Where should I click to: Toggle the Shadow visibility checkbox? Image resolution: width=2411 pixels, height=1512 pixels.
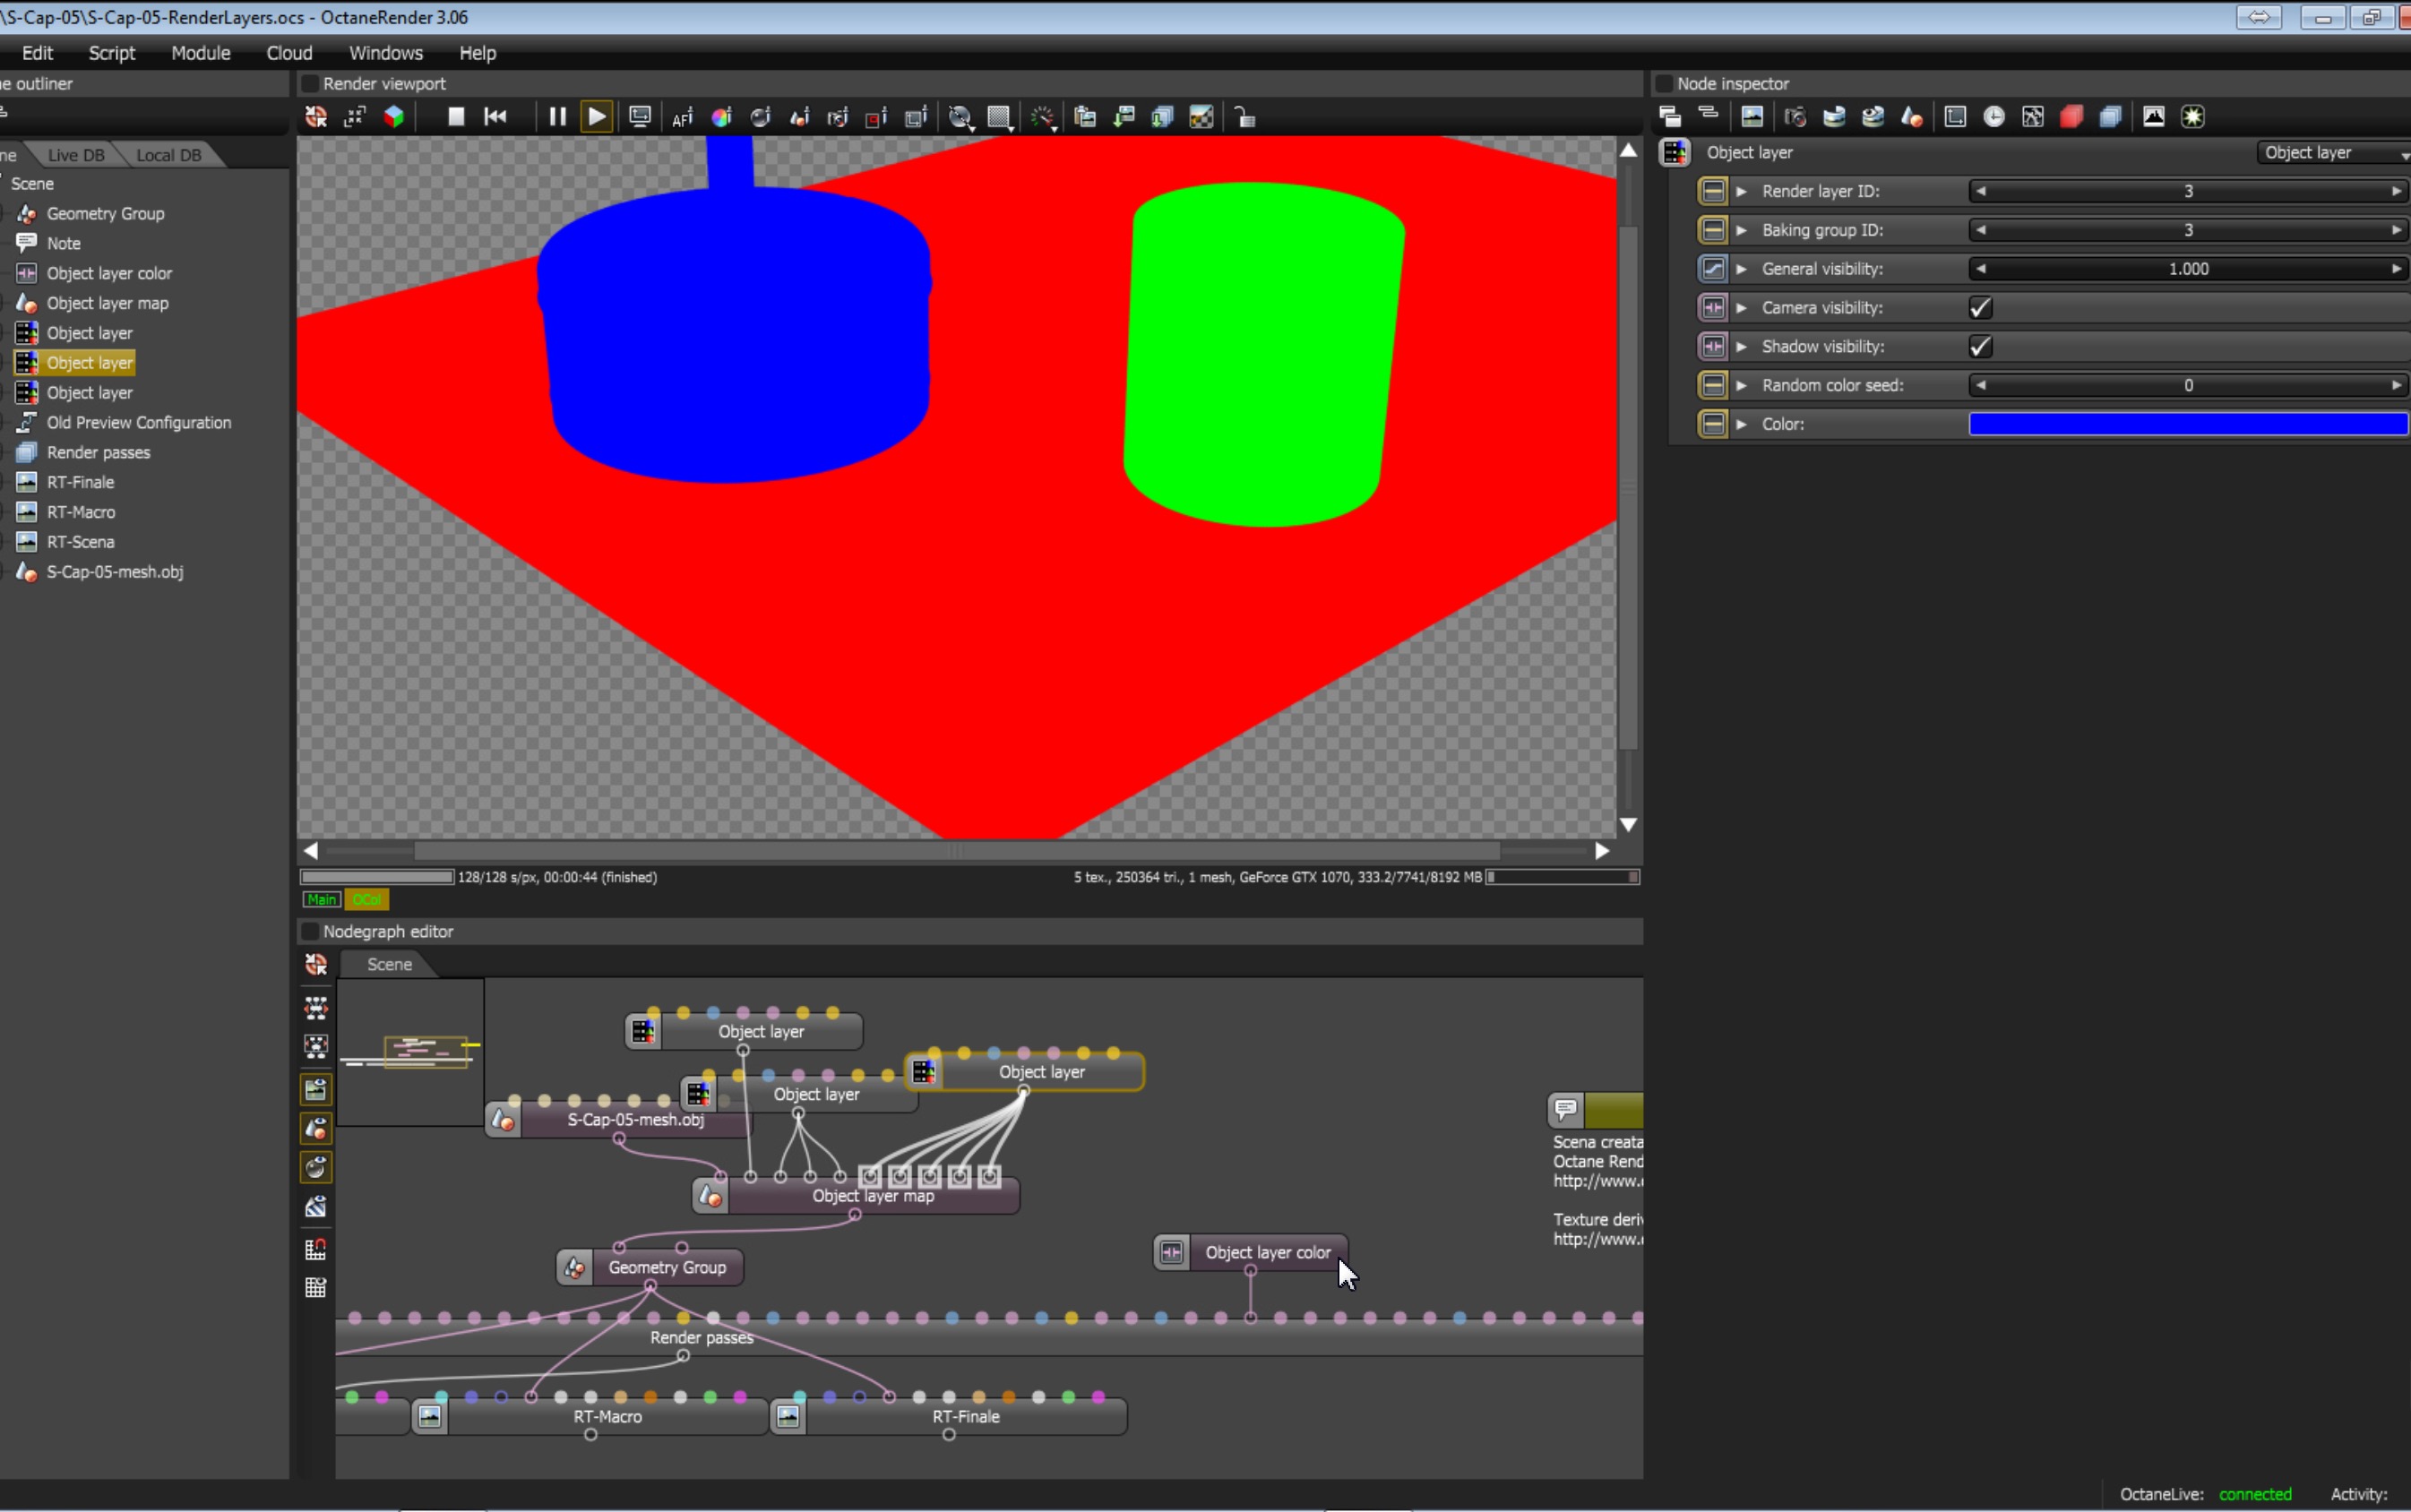pyautogui.click(x=1980, y=347)
